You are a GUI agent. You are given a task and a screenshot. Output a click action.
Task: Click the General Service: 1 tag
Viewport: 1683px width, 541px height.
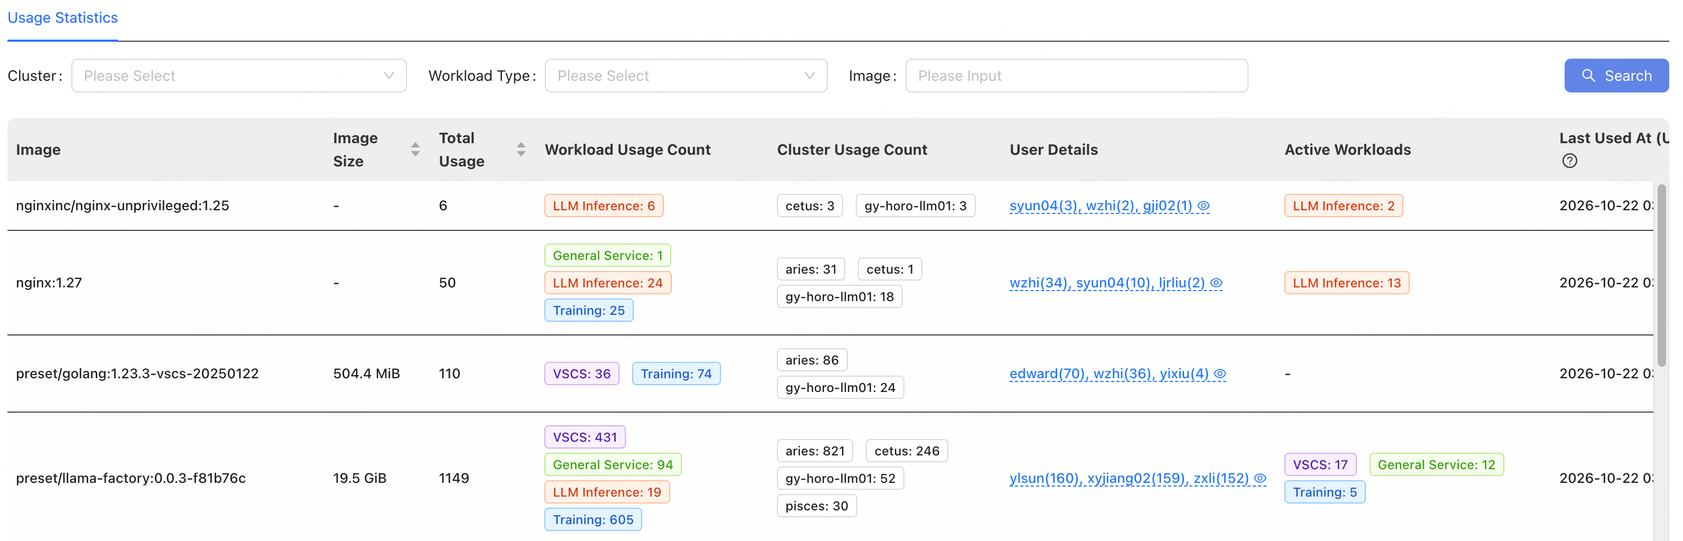(x=608, y=256)
